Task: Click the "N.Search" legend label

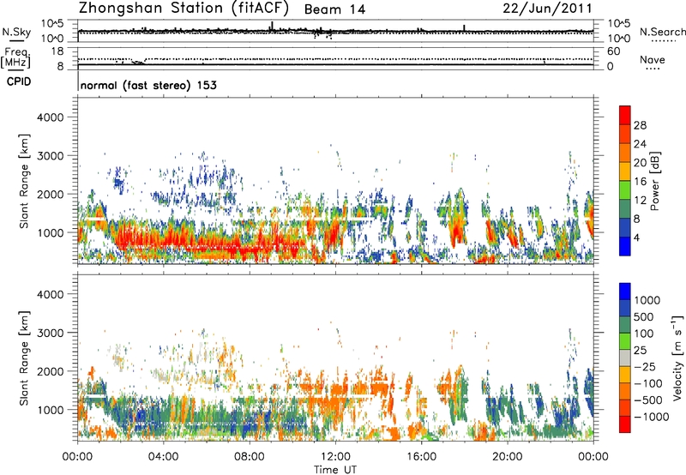Action: [662, 32]
